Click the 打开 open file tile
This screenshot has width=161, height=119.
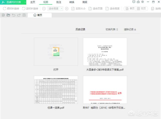(56, 52)
